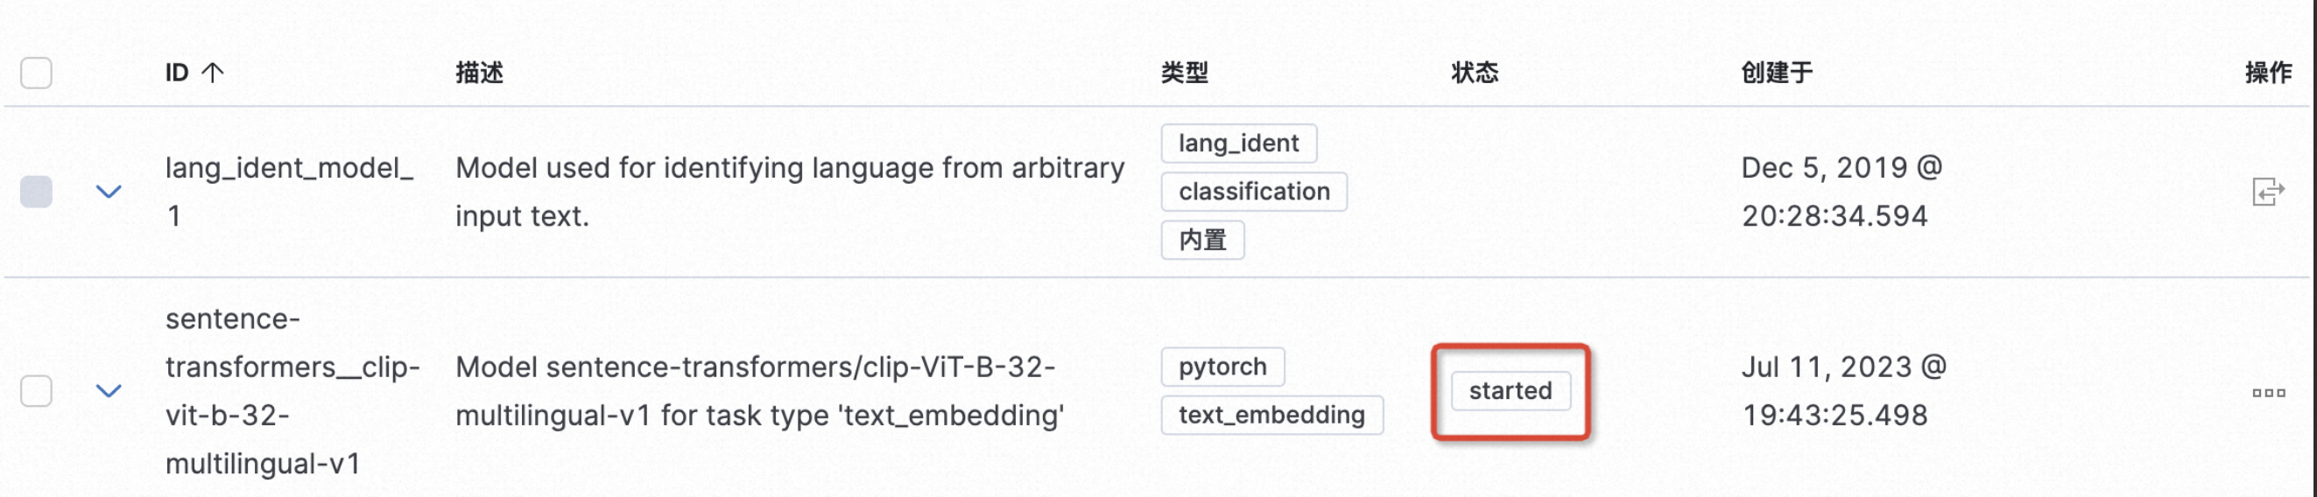The height and width of the screenshot is (497, 2317).
Task: Click the lang_ident type badge
Action: coord(1238,143)
